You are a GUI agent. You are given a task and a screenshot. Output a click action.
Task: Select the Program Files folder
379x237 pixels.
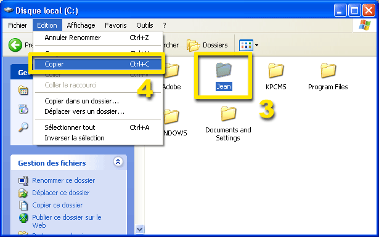click(x=328, y=76)
